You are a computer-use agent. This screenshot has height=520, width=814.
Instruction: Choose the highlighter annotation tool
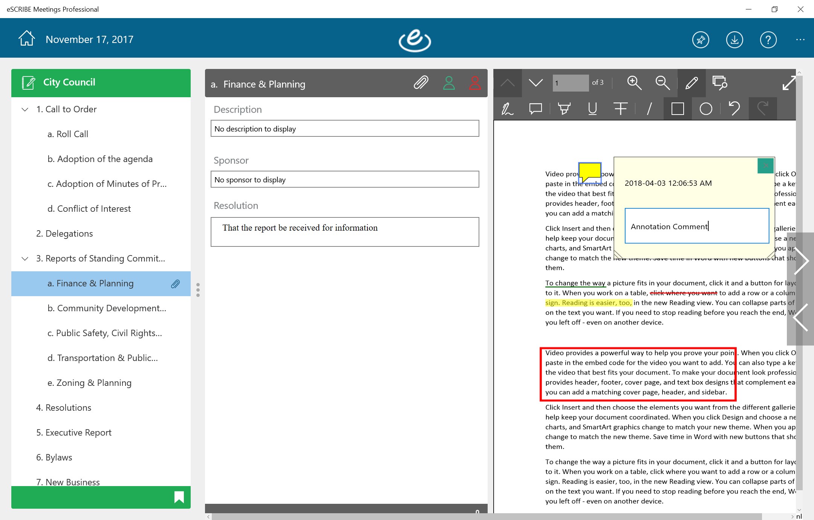click(x=564, y=109)
